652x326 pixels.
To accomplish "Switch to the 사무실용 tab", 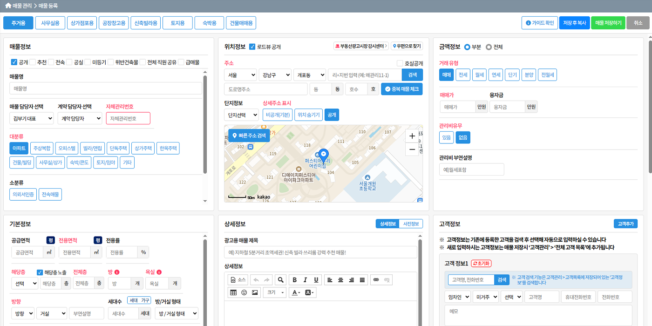I will (50, 23).
